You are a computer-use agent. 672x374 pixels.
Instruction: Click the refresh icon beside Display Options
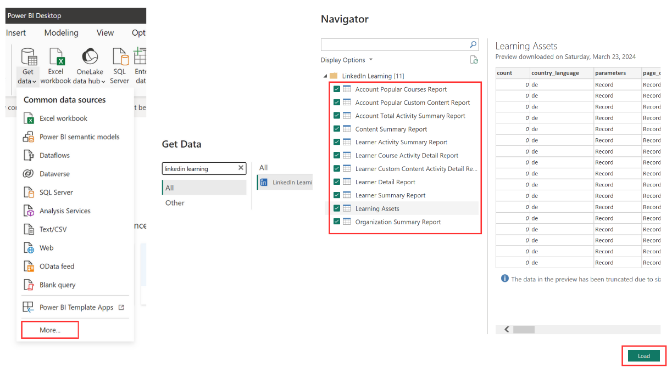(474, 60)
